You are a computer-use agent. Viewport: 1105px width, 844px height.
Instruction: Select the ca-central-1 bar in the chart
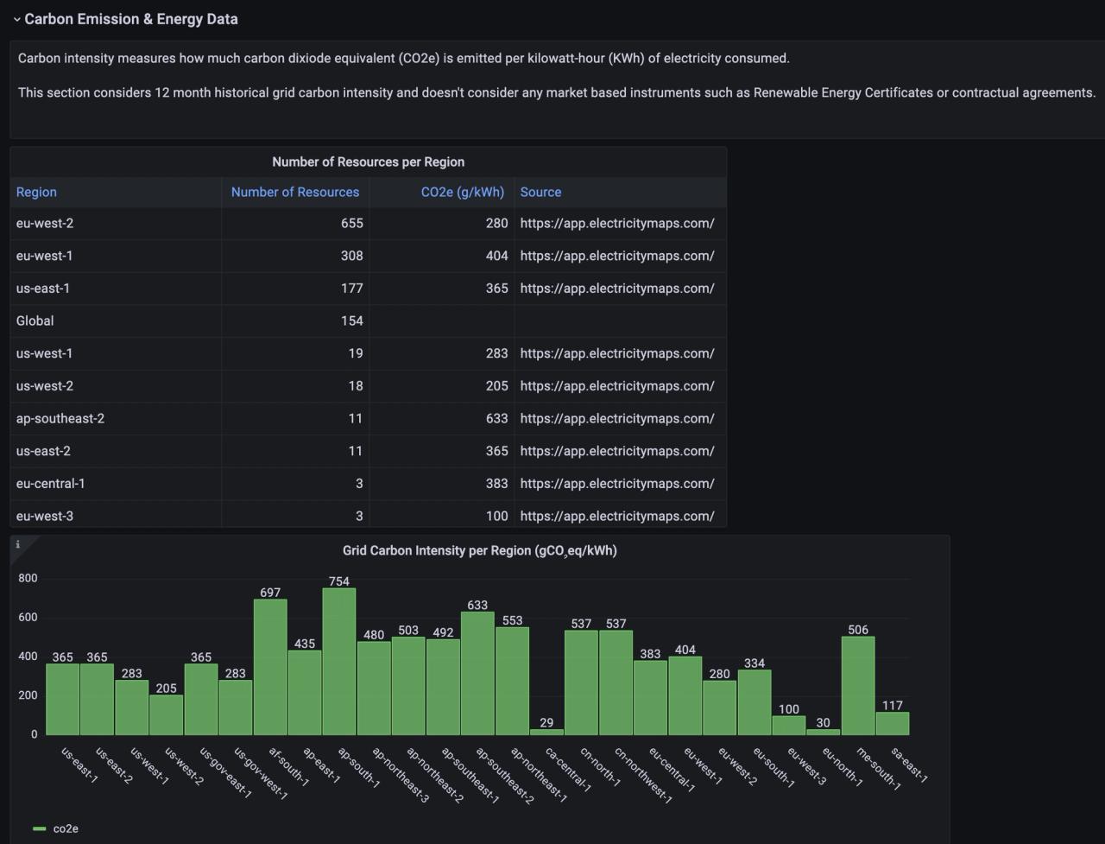coord(546,730)
